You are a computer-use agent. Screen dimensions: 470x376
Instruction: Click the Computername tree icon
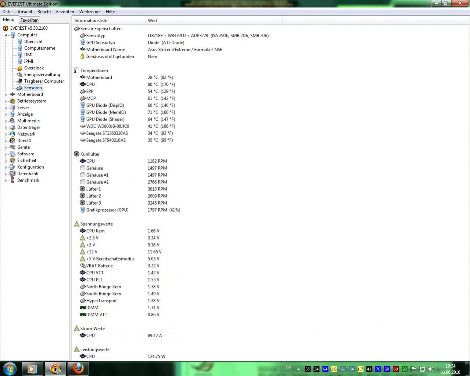(x=20, y=48)
